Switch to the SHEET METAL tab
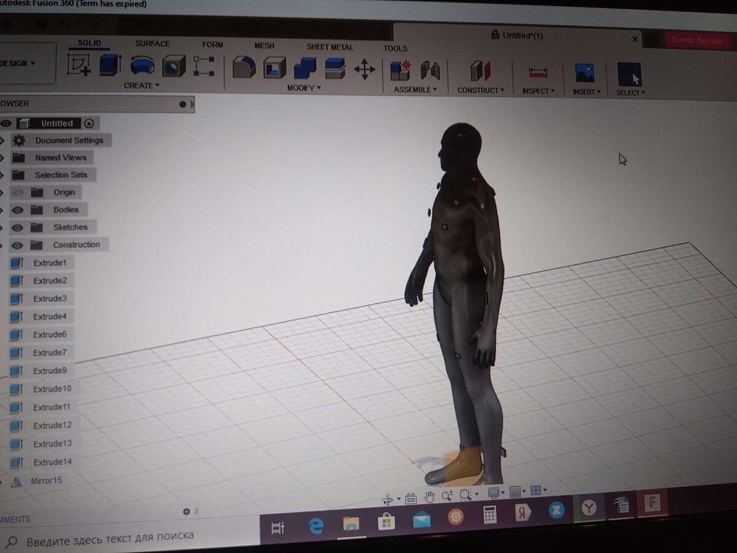This screenshot has height=553, width=737. tap(330, 47)
